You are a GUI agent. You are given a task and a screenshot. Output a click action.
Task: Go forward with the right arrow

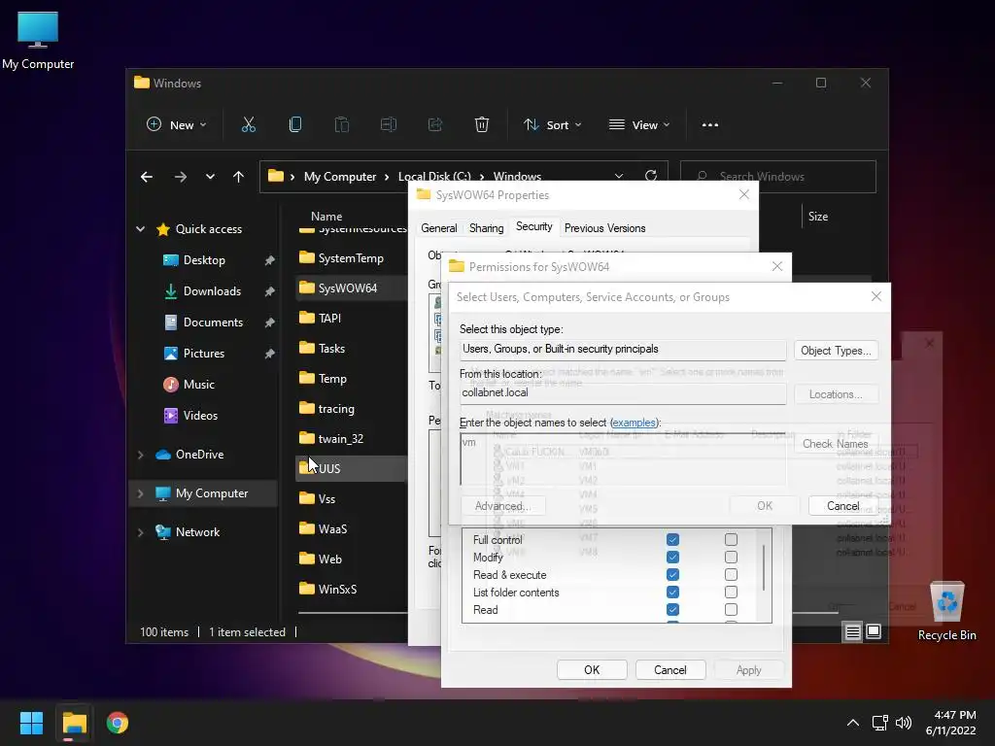point(180,177)
